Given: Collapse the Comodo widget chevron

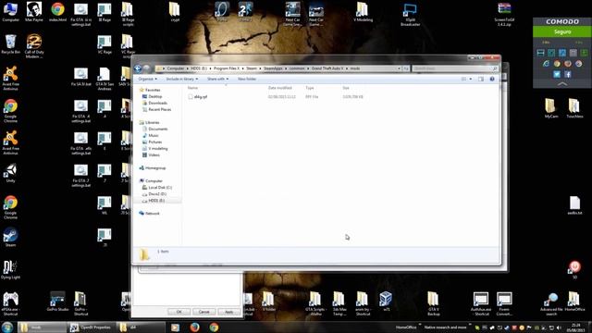Looking at the screenshot, I should click(x=562, y=84).
